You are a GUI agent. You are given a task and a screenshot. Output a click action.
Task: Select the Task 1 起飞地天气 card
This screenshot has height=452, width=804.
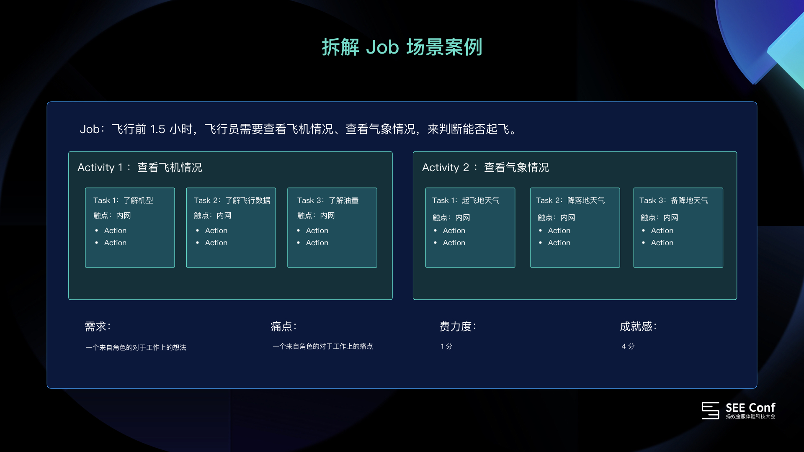(x=470, y=227)
